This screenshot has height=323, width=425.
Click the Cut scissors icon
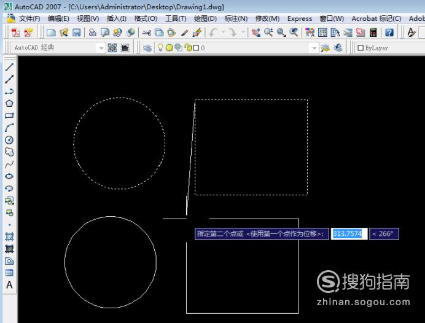pos(146,33)
